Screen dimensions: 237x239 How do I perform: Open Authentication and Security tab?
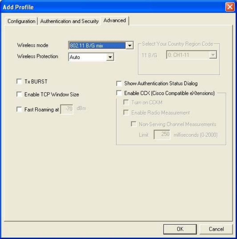(x=69, y=21)
